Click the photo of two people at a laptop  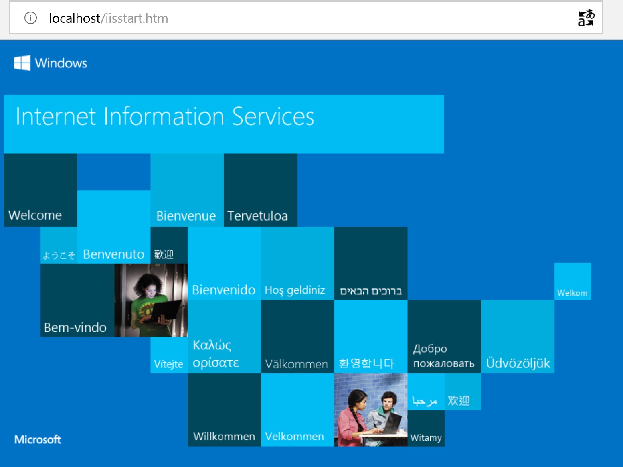coord(371,410)
